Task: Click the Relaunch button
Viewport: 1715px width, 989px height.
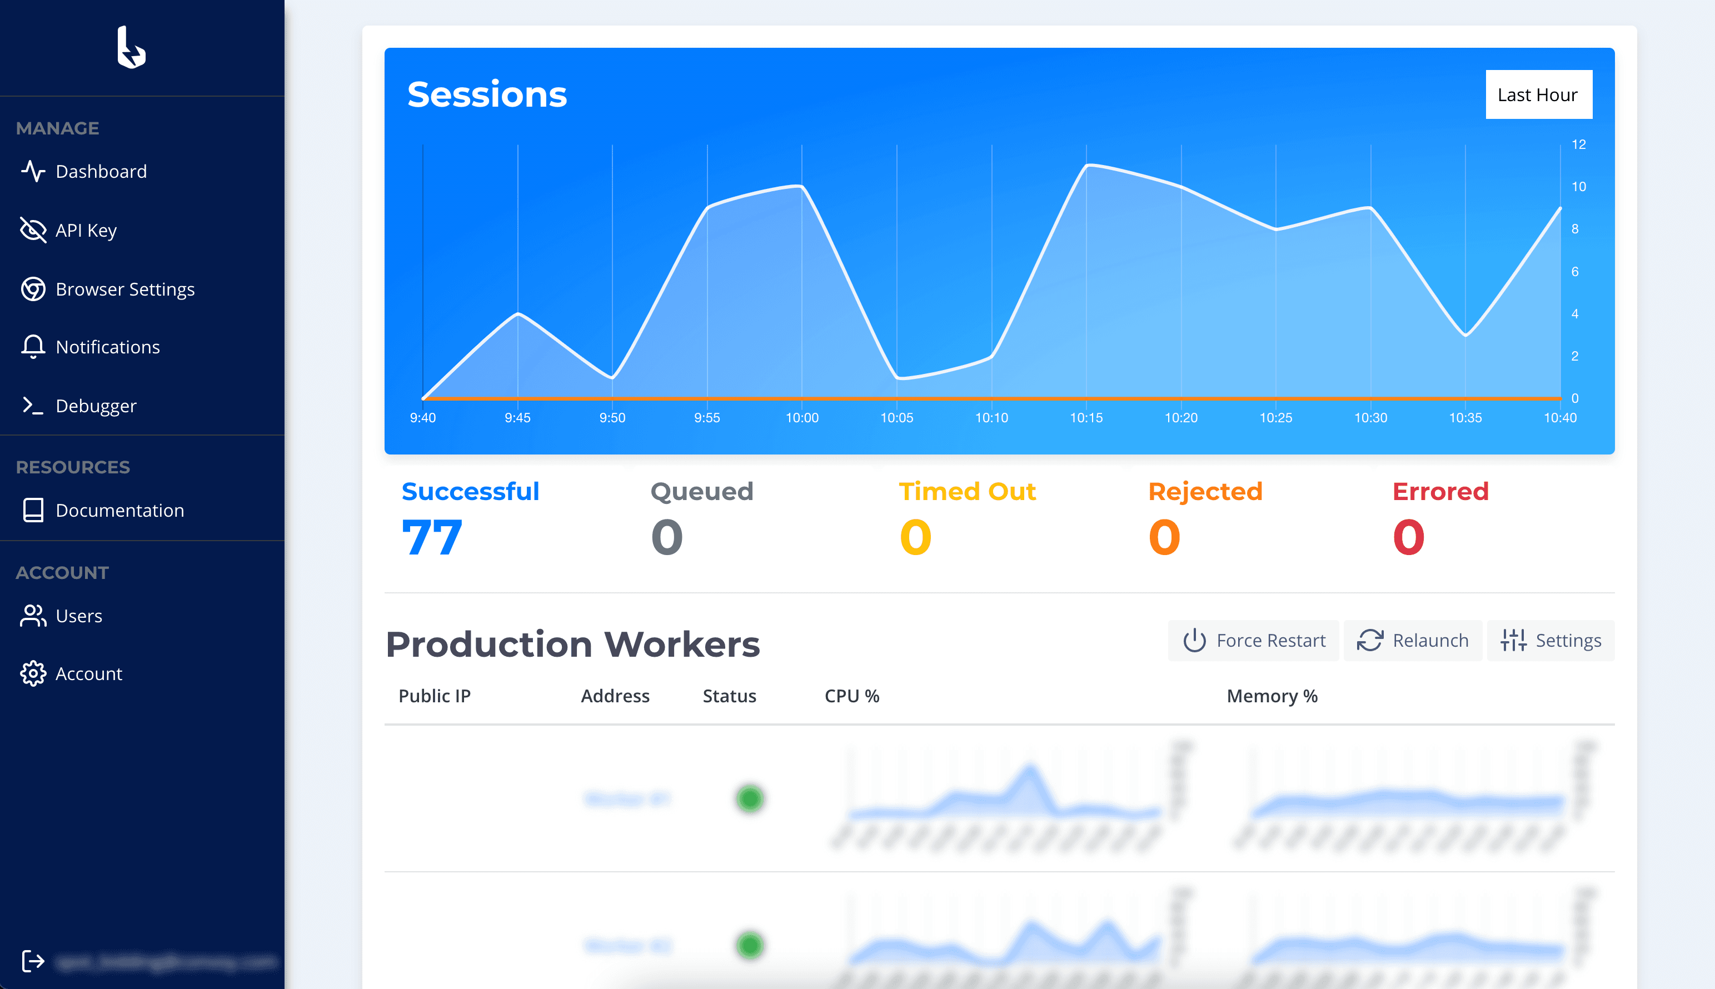Action: (x=1412, y=640)
